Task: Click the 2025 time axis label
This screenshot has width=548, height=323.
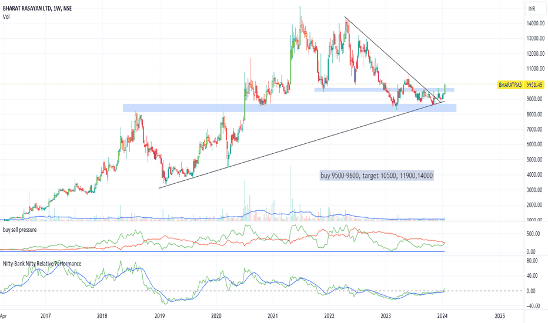Action: [x=500, y=317]
